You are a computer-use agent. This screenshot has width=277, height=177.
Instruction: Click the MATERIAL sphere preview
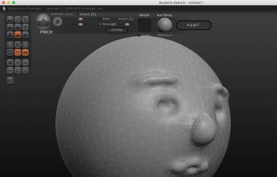[165, 25]
